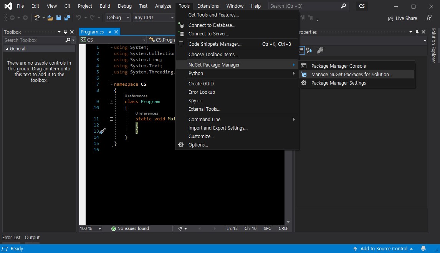The width and height of the screenshot is (440, 253).
Task: Click the Clear Bookmarks toolbar icon
Action: [x=310, y=17]
